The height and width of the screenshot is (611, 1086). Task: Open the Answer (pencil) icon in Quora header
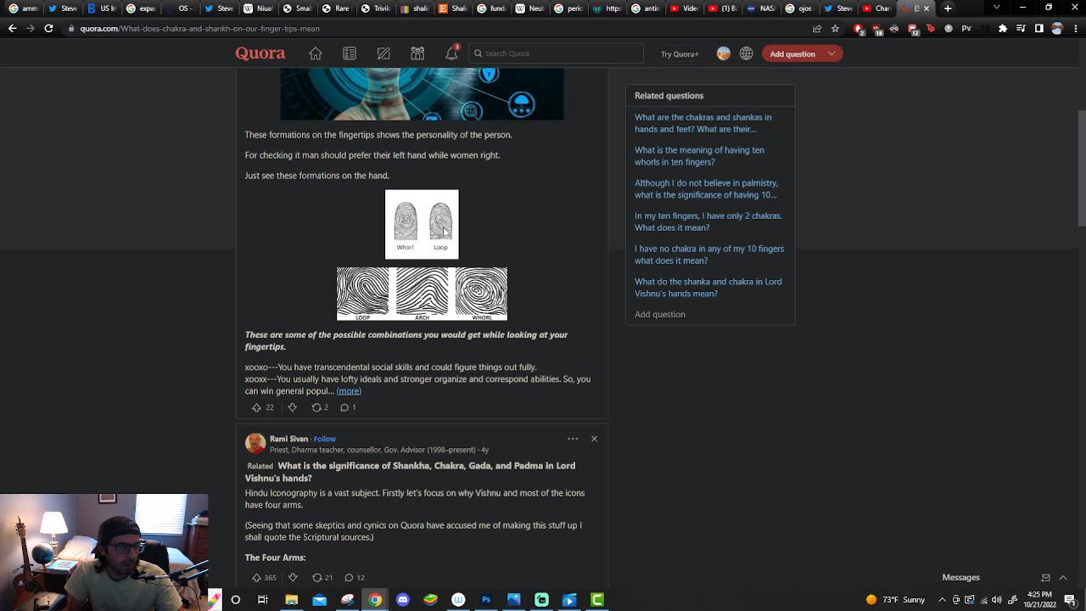(x=383, y=53)
